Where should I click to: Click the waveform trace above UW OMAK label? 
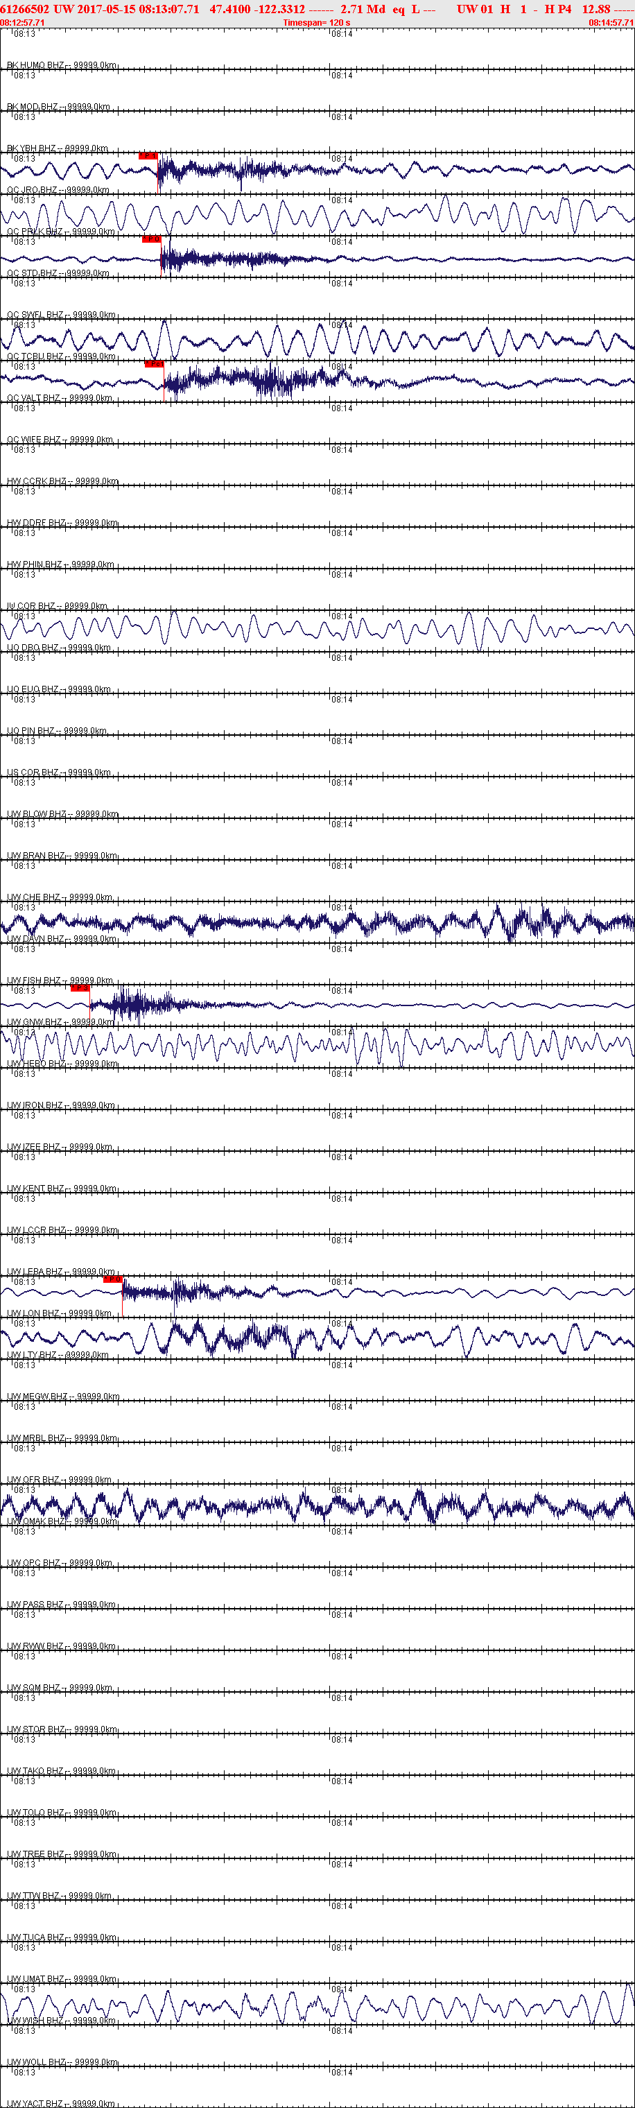click(x=317, y=1505)
